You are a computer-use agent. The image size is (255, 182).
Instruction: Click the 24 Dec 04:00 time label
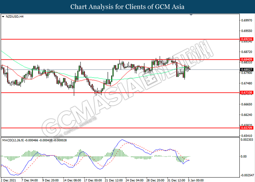[134, 180]
